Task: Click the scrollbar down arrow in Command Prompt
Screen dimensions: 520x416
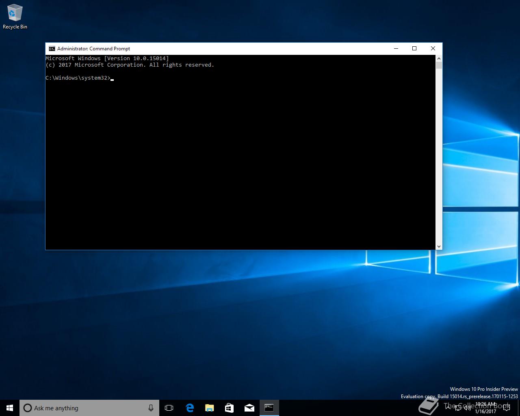Action: tap(439, 246)
